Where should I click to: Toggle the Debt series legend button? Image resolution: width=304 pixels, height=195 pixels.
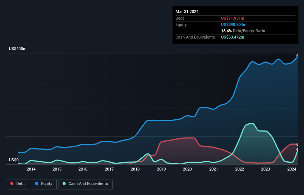17,184
